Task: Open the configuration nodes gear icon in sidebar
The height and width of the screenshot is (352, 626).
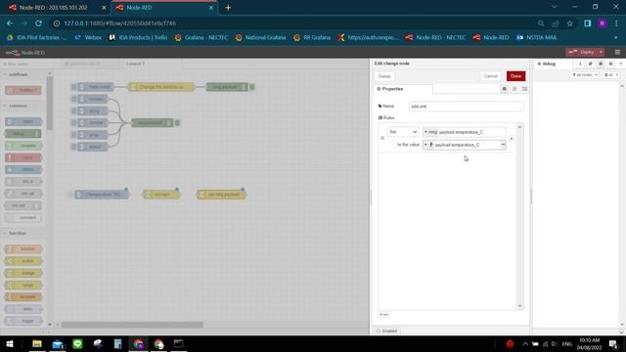Action: [x=610, y=64]
